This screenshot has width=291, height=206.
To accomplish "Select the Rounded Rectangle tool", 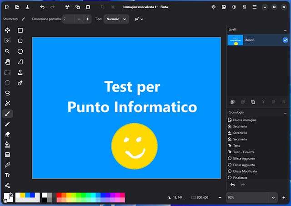I will point(20,41).
